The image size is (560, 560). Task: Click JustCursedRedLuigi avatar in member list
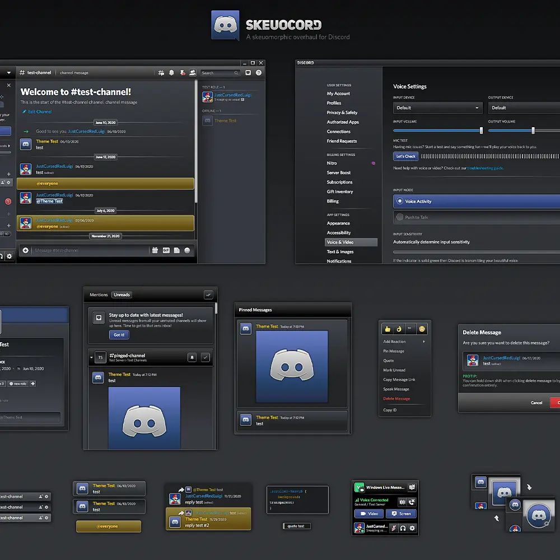(x=208, y=97)
